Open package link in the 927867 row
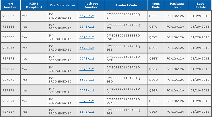The height and width of the screenshot is (117, 212). pyautogui.click(x=87, y=112)
